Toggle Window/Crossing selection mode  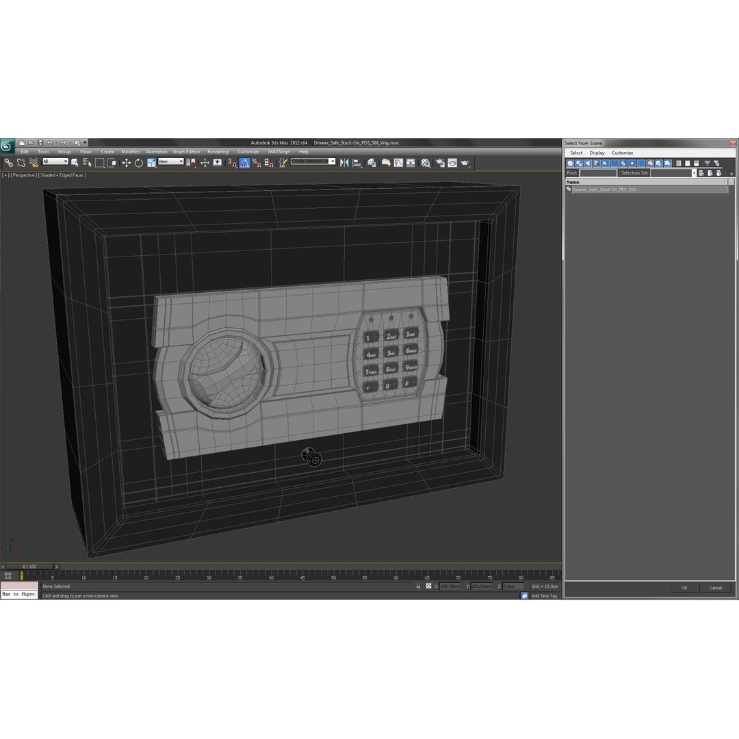(x=112, y=163)
